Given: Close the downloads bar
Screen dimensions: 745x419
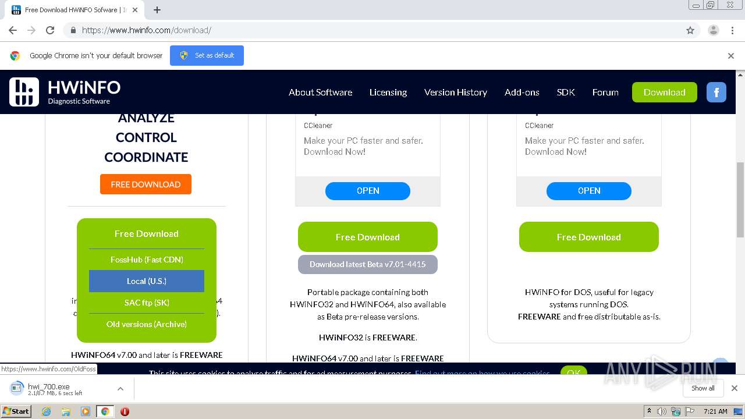Looking at the screenshot, I should point(735,388).
